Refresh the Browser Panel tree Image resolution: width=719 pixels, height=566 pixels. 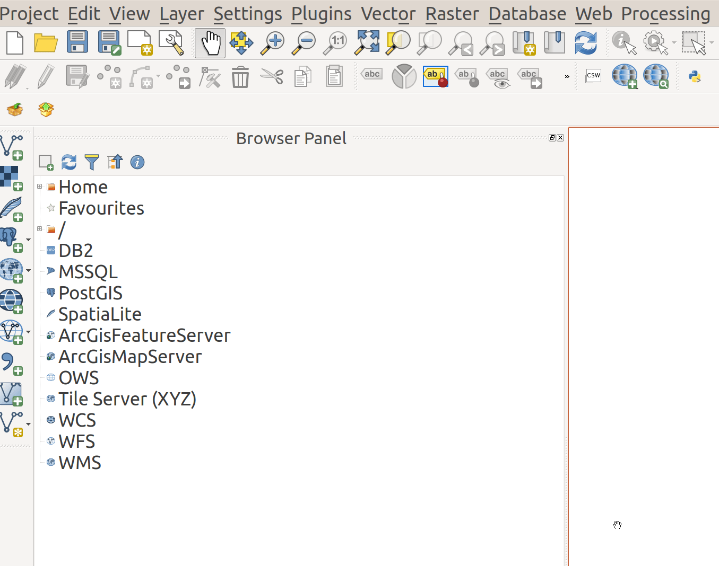69,162
